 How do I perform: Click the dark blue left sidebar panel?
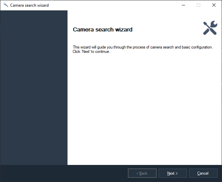pyautogui.click(x=34, y=87)
